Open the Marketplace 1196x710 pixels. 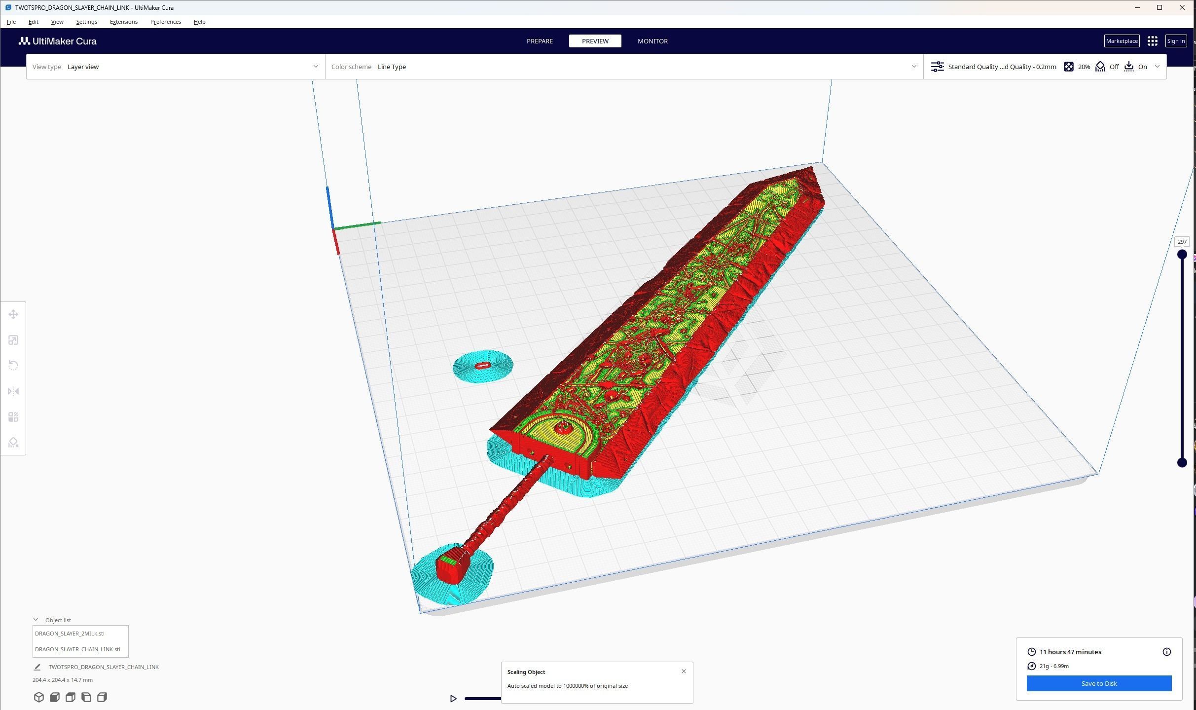click(x=1122, y=41)
